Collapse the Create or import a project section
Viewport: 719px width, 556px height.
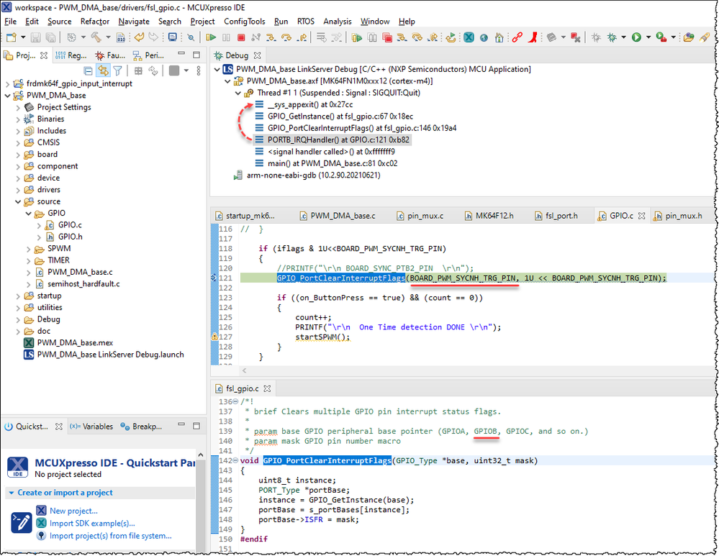(12, 493)
